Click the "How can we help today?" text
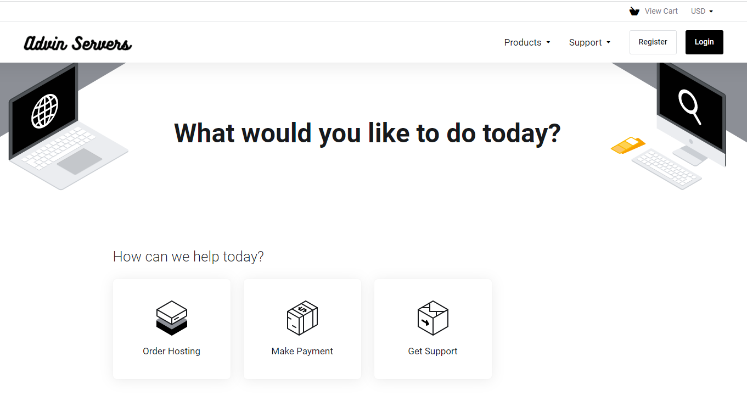This screenshot has width=747, height=401. point(188,257)
